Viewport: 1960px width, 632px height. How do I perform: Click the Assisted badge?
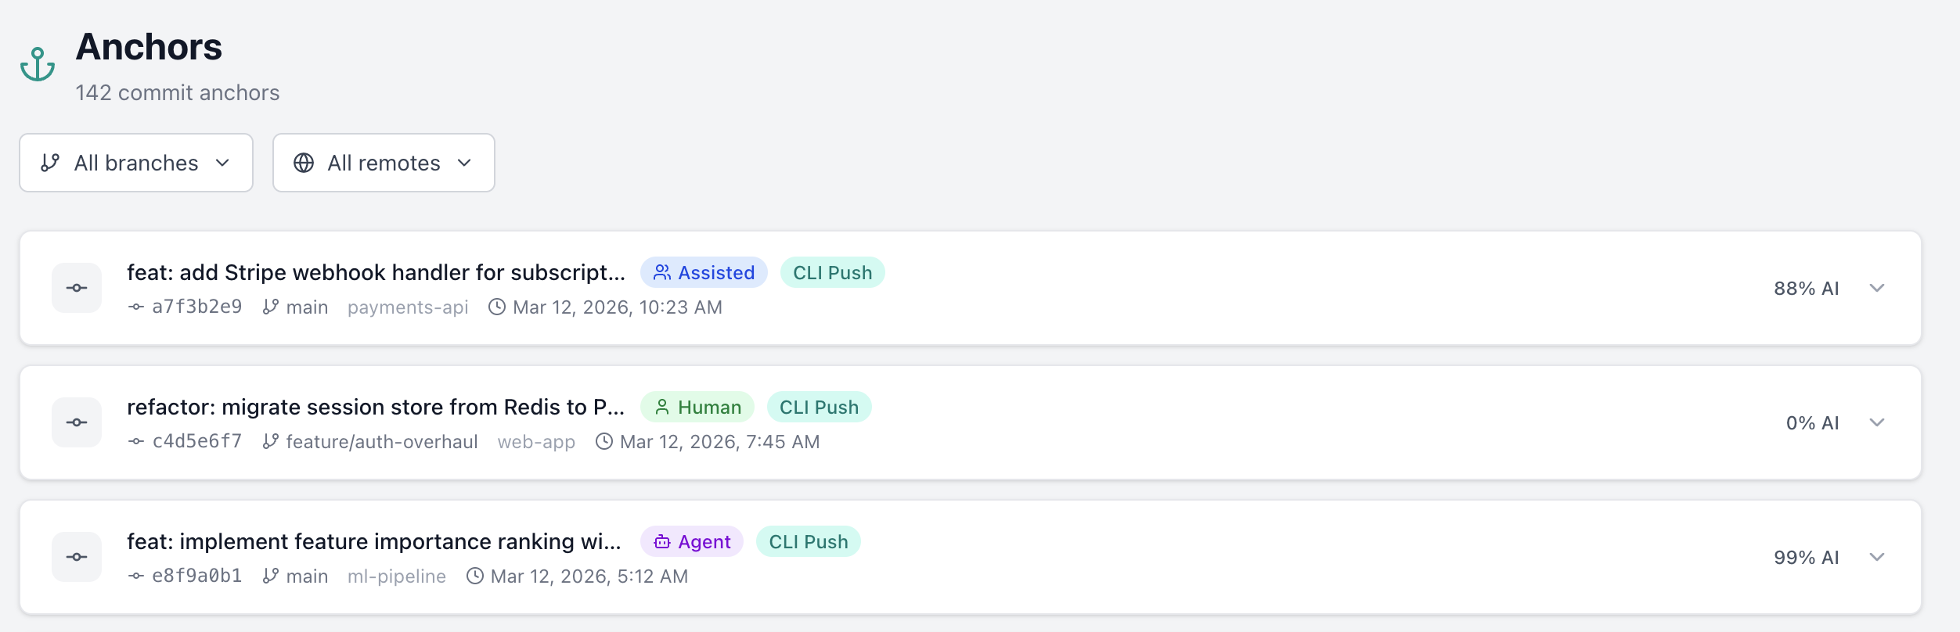pyautogui.click(x=704, y=273)
